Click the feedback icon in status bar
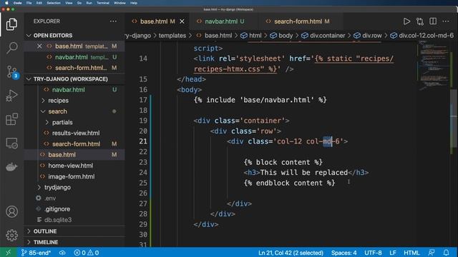The image size is (458, 257). pyautogui.click(x=432, y=253)
